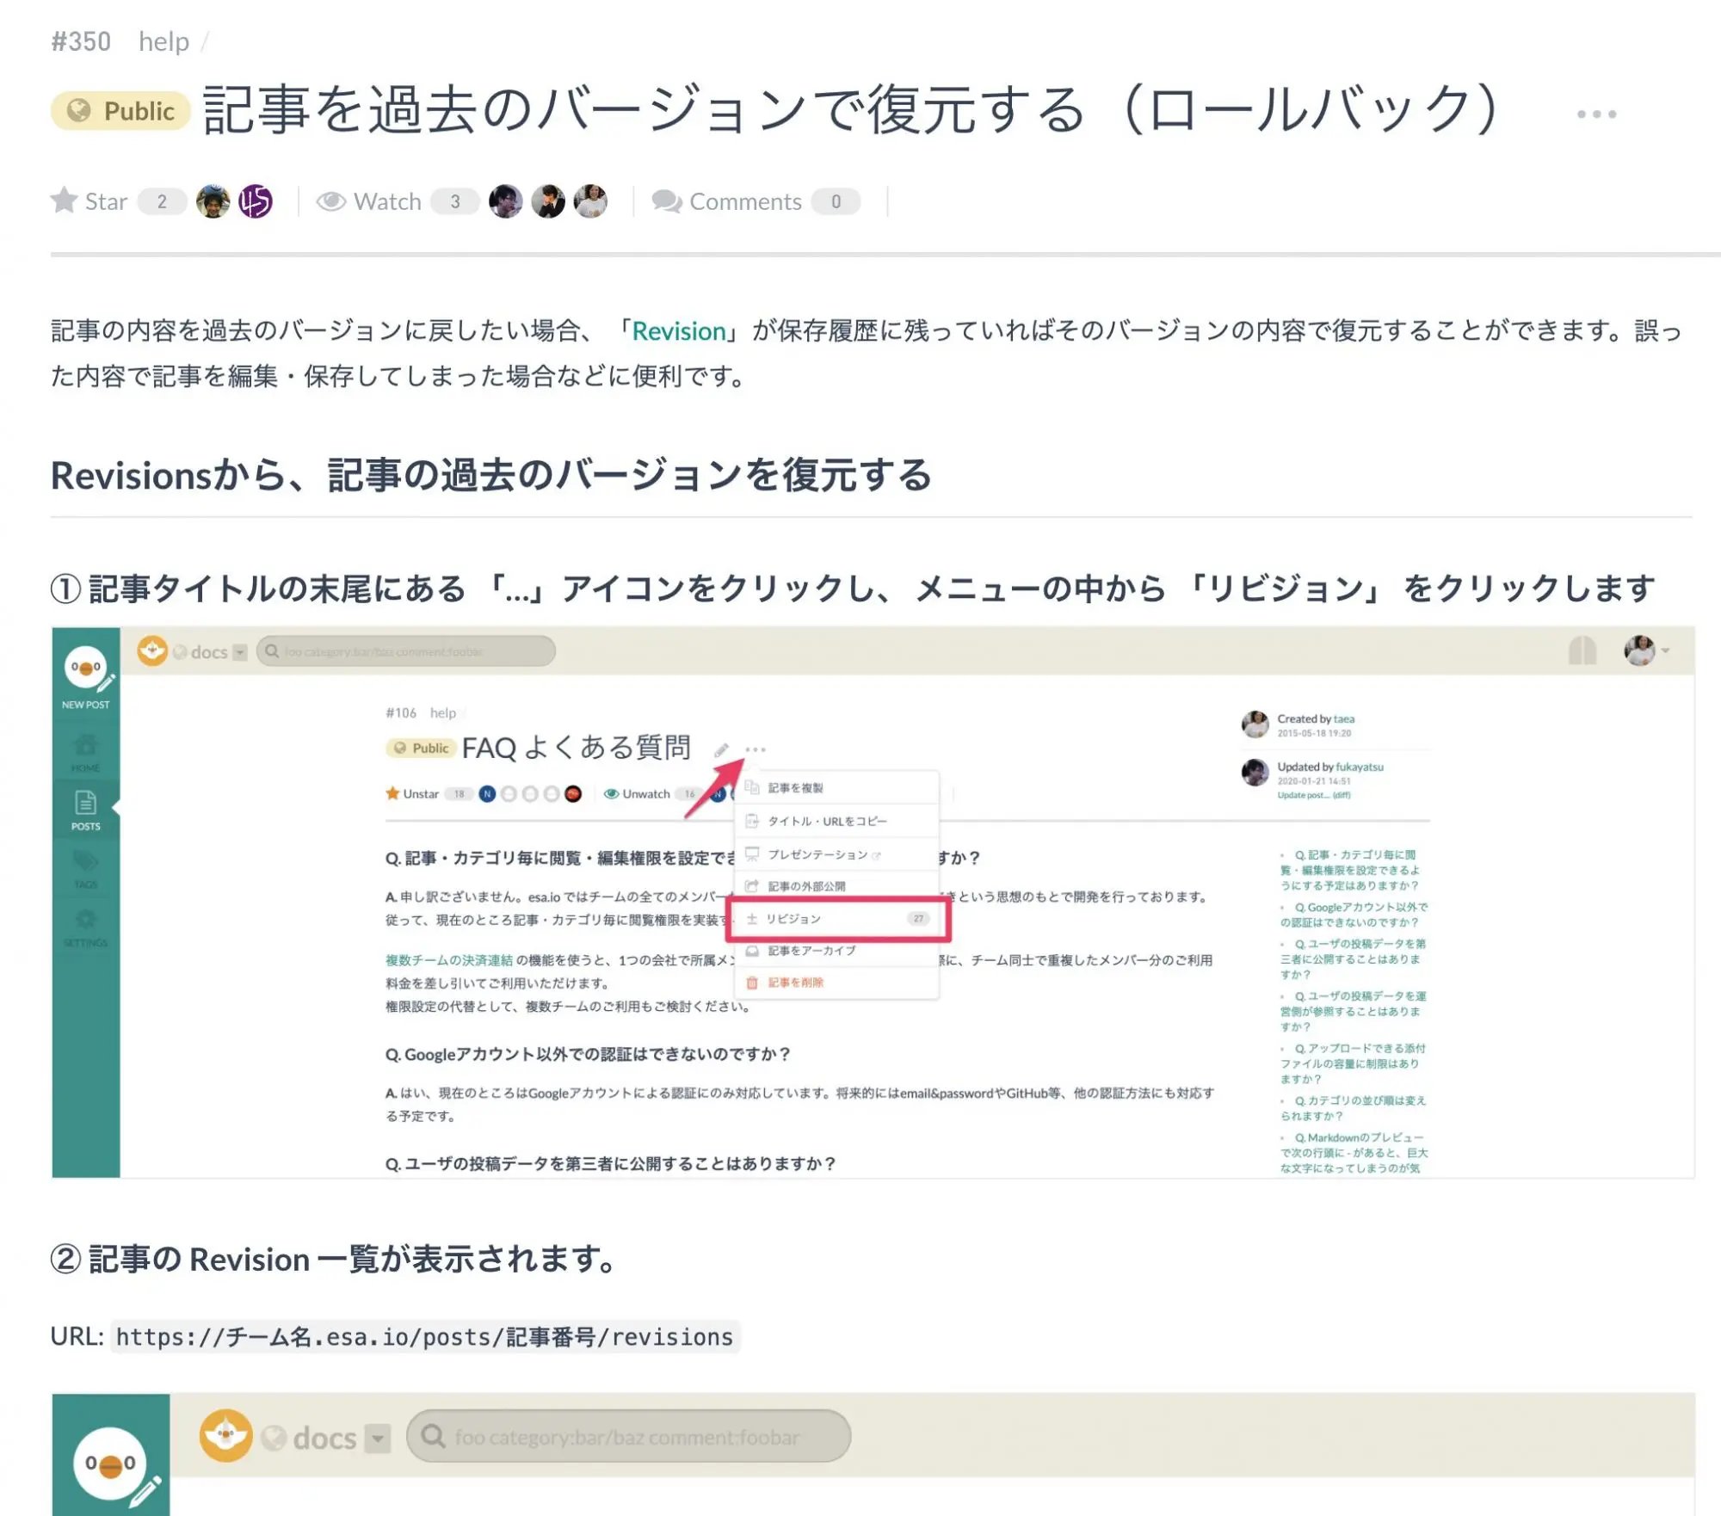Screen dimensions: 1721x1516
Task: Select 記事を複製 in the screenshot's menu
Action: click(x=836, y=787)
